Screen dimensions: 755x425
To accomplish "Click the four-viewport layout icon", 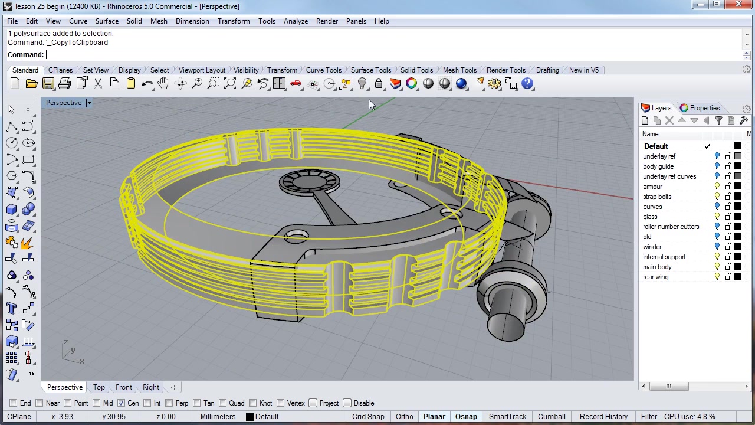I will tap(280, 84).
